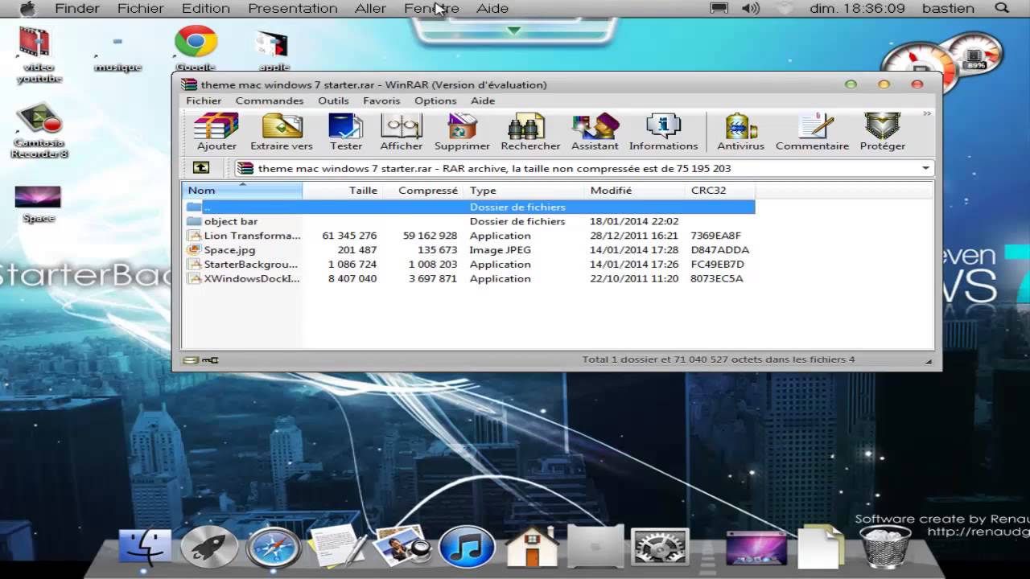1030x579 pixels.
Task: Click the Protéger archive icon
Action: click(882, 132)
